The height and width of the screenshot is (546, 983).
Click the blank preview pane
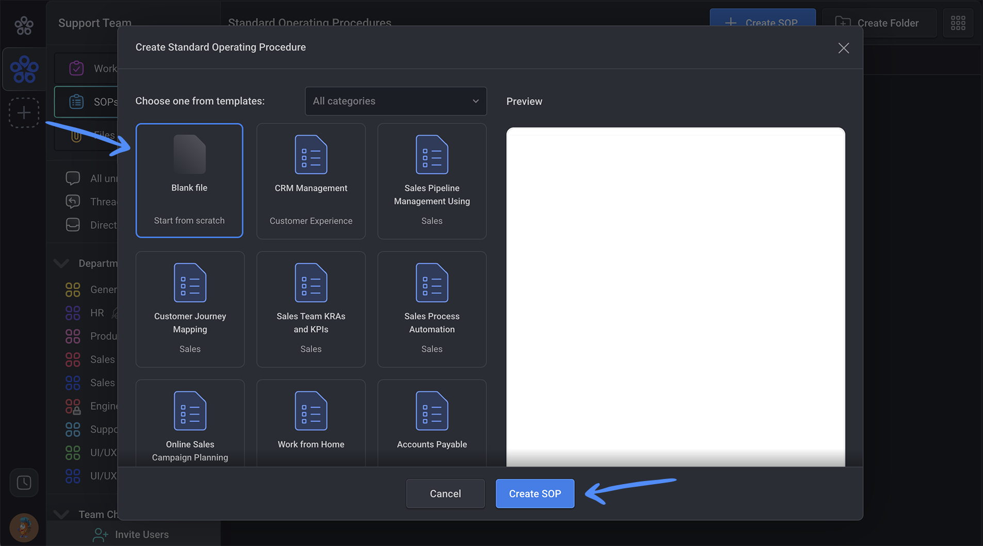point(675,297)
